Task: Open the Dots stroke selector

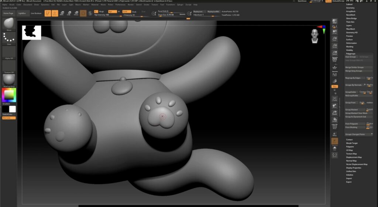Action: click(9, 38)
